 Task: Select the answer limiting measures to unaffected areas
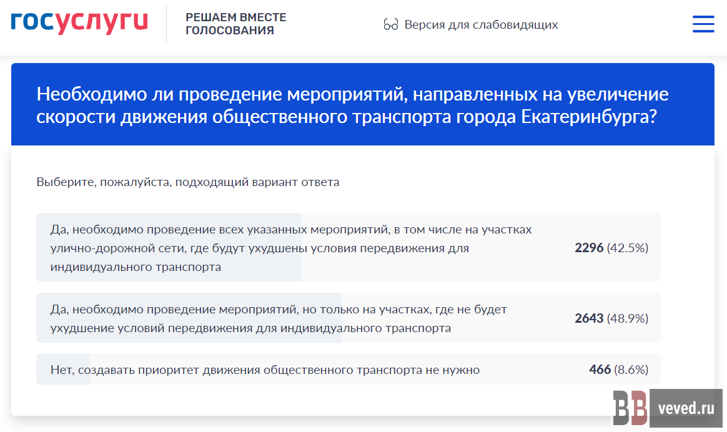tap(279, 318)
